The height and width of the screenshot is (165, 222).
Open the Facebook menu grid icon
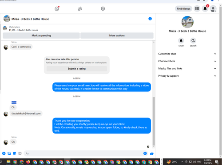197,8
